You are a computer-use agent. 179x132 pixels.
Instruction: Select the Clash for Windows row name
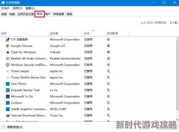click(x=23, y=52)
